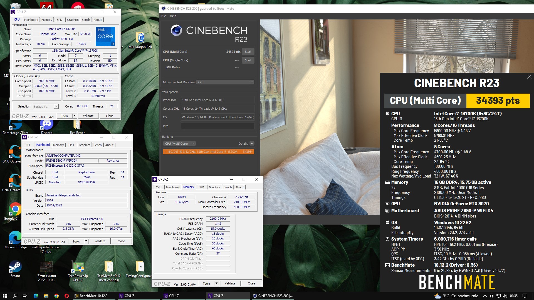Open the Minimum Test Duration dropdown
Viewport: 534px width, 300px height.
(x=225, y=82)
